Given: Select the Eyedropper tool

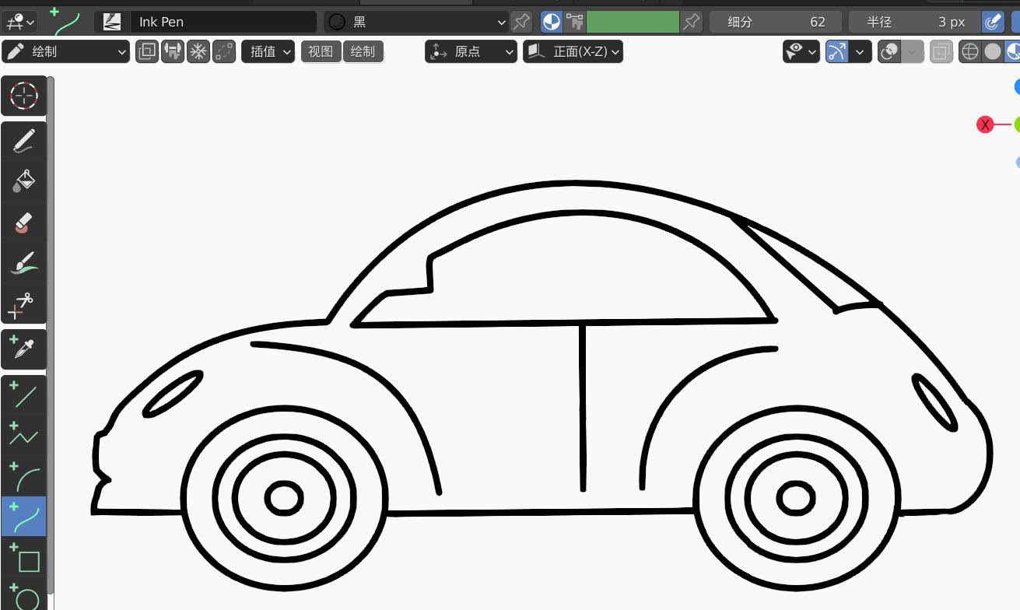Looking at the screenshot, I should tap(23, 349).
